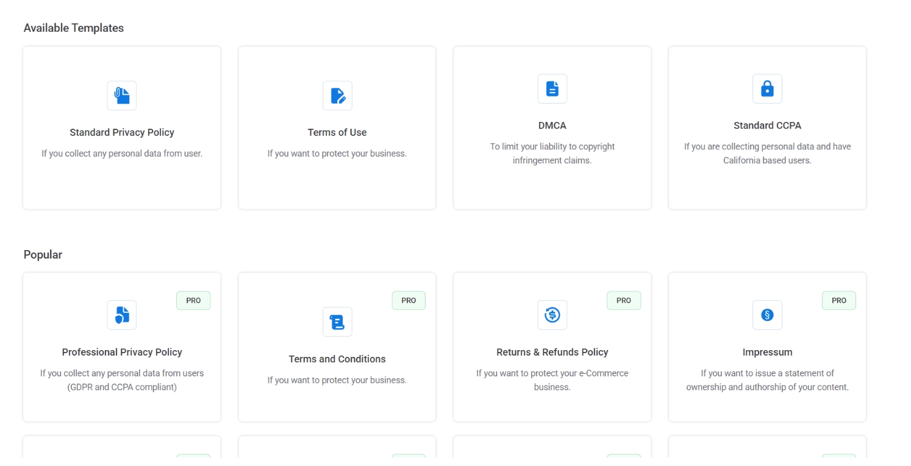Image resolution: width=911 pixels, height=466 pixels.
Task: Select the Returns & Refunds Policy template
Action: [x=552, y=346]
